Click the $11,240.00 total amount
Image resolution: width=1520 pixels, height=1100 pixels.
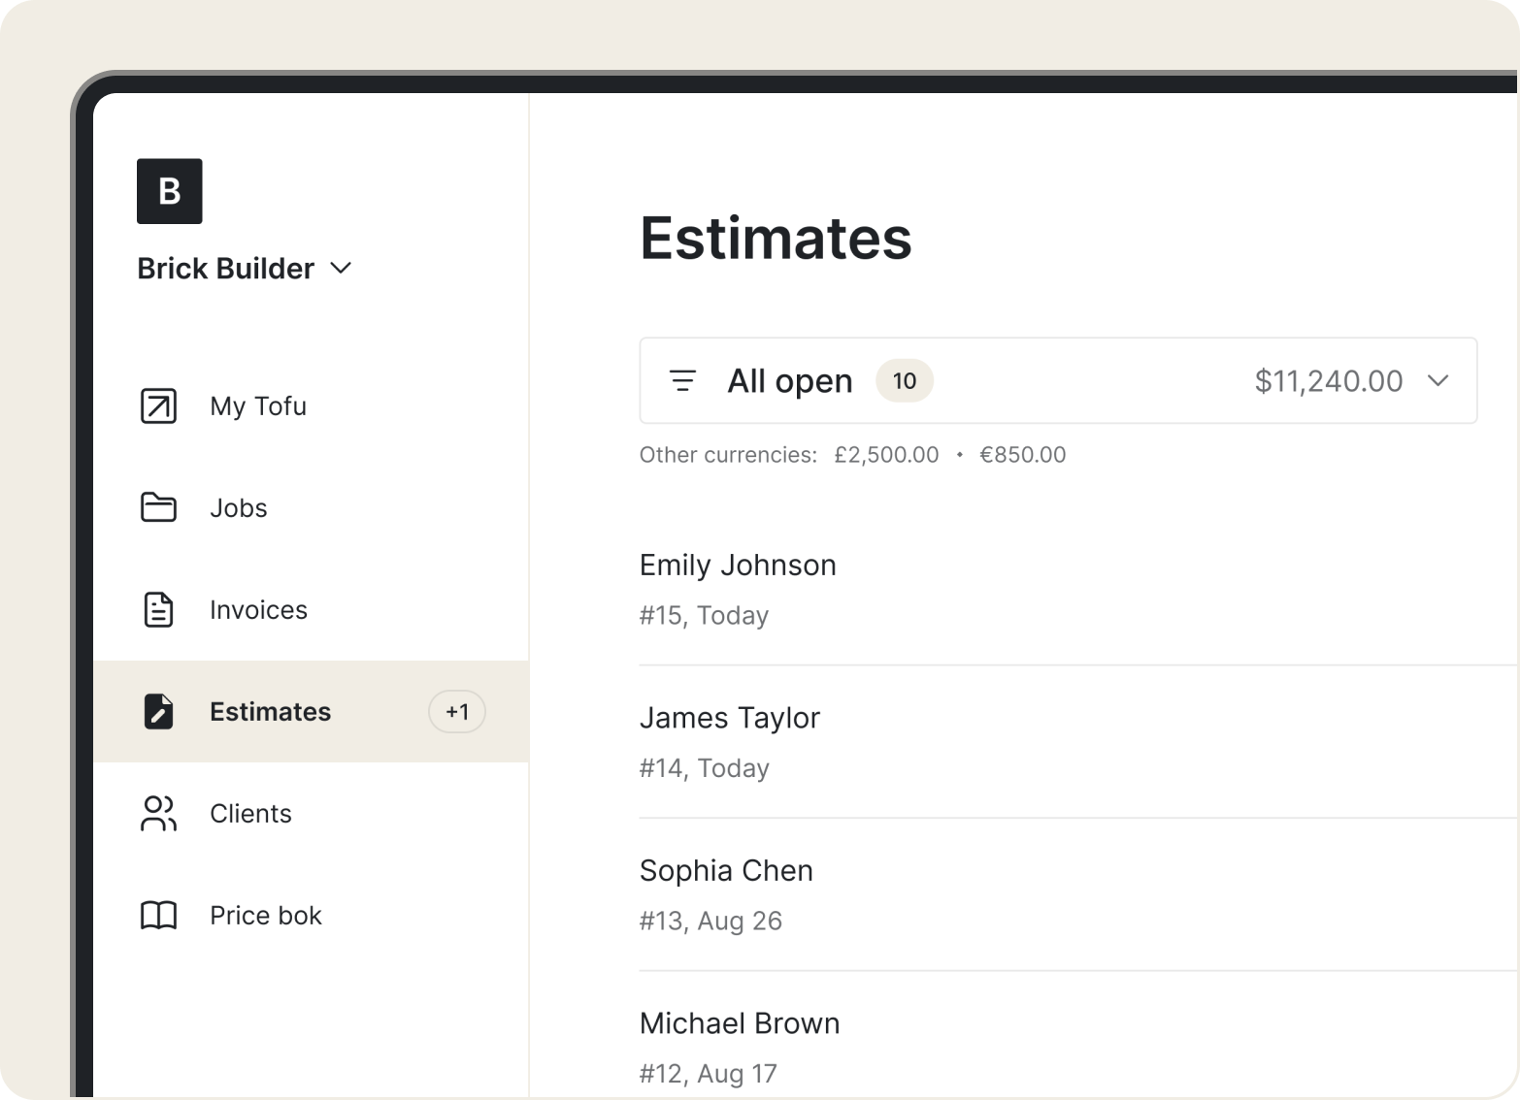(x=1329, y=380)
